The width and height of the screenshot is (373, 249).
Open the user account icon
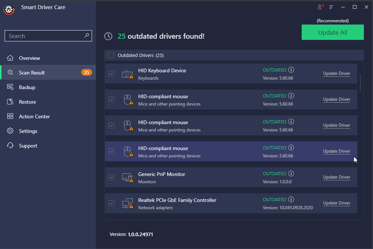click(320, 7)
